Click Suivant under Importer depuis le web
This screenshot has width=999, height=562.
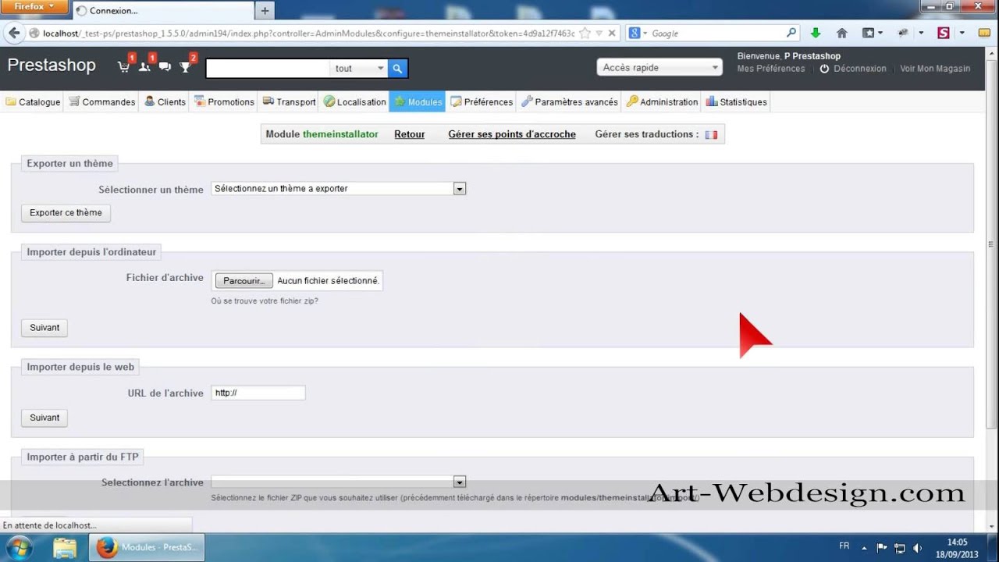[x=44, y=418]
